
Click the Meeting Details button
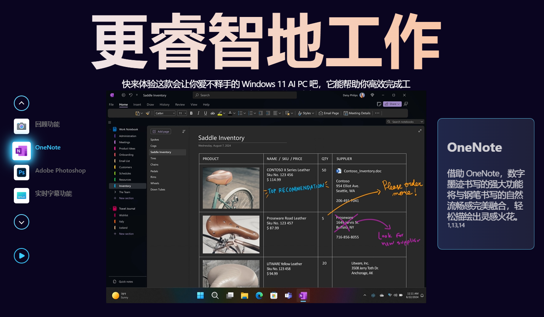357,113
